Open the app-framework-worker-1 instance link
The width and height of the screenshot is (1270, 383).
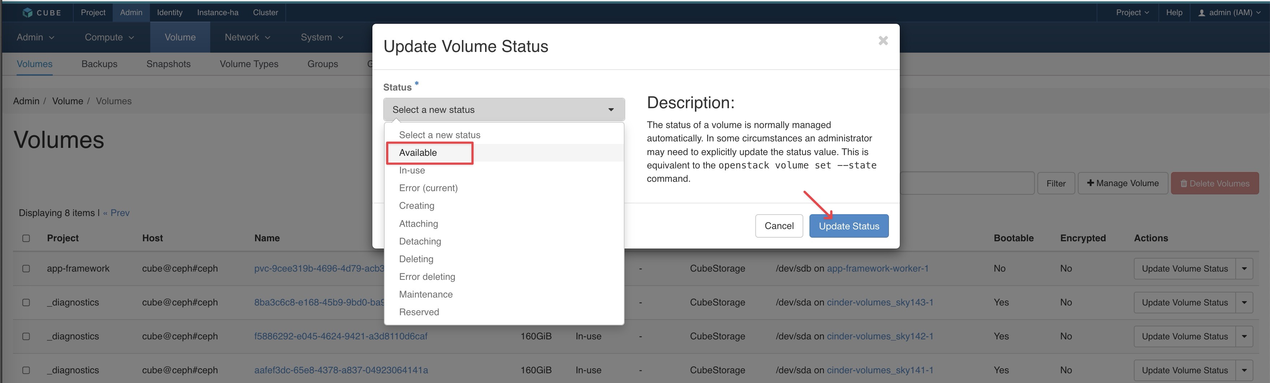pos(878,269)
